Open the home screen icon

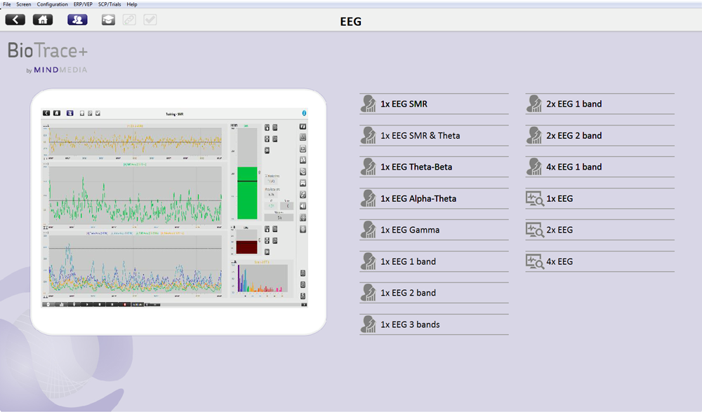point(43,20)
